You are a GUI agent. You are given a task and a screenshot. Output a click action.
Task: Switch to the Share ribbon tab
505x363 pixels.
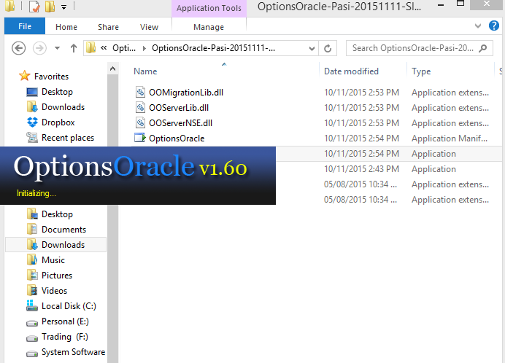(x=108, y=27)
